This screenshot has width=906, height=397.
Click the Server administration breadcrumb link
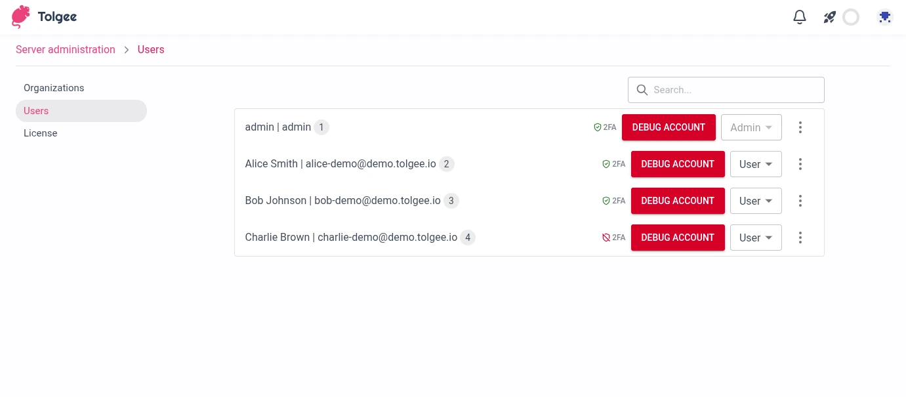pyautogui.click(x=65, y=49)
